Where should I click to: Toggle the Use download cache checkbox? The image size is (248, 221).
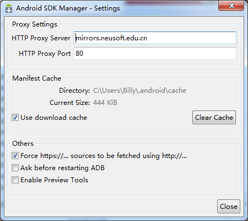coord(15,118)
